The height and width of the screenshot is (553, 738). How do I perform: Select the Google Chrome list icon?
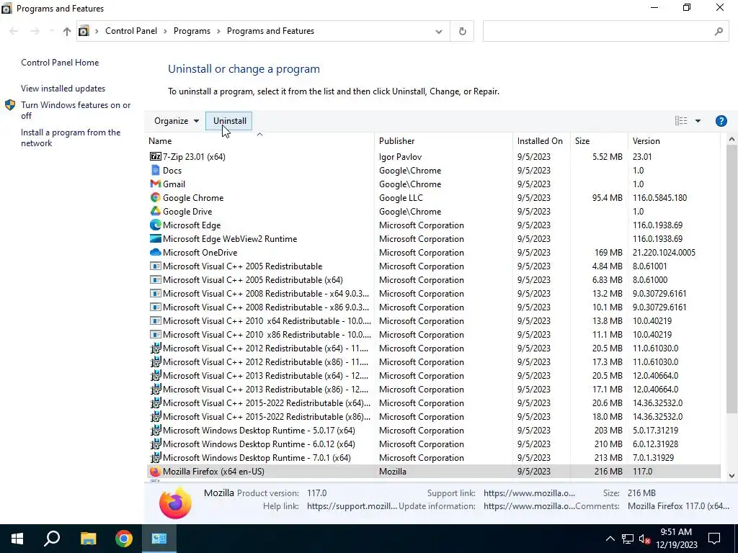[155, 197]
